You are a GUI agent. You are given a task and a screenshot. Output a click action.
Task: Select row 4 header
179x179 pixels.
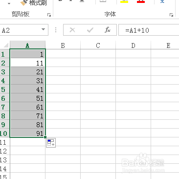point(5,81)
